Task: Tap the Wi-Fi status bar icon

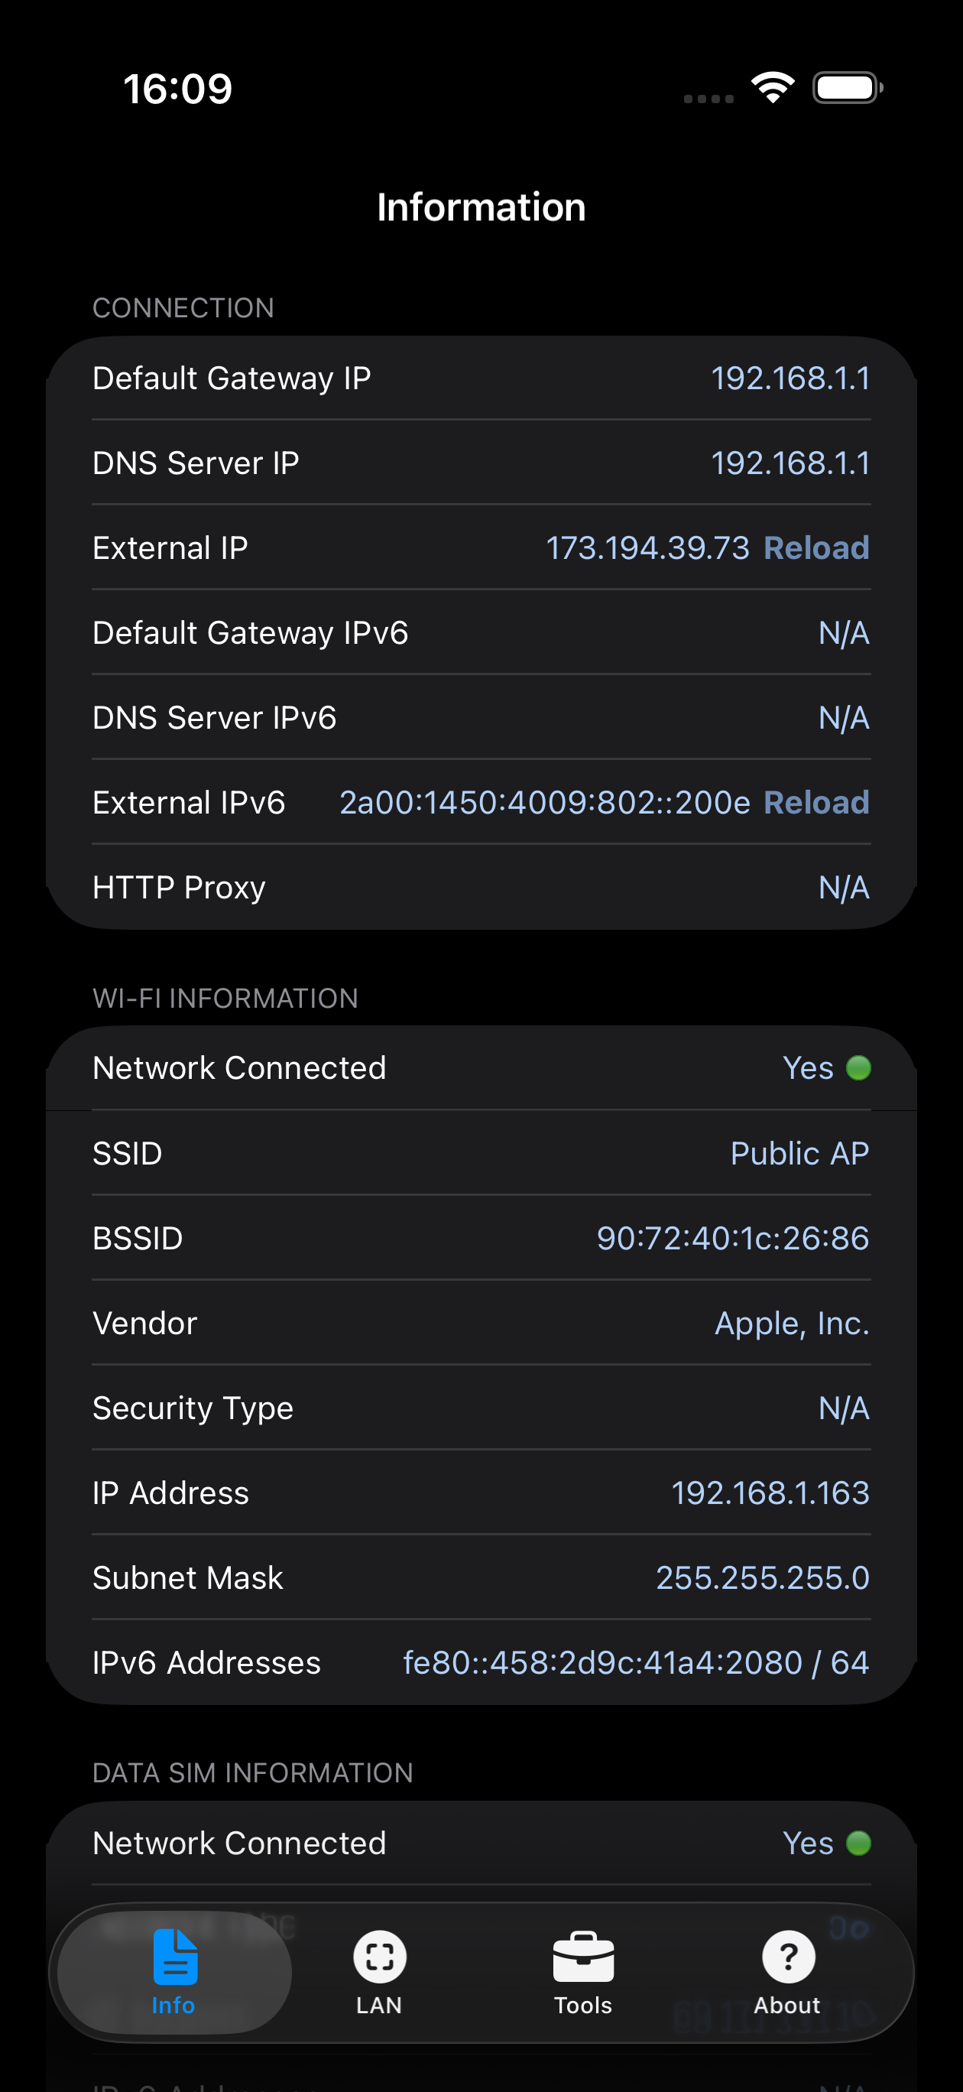Action: point(773,87)
